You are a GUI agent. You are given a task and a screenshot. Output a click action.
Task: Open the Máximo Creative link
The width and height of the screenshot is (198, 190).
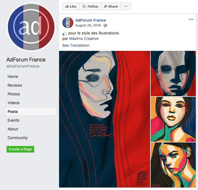[84, 39]
